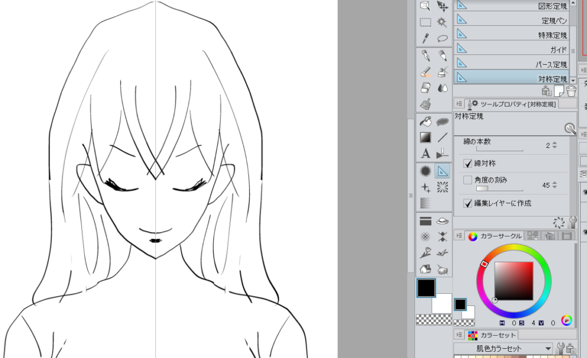The width and height of the screenshot is (587, 358).
Task: Select the Pencil tool
Action: 443,56
